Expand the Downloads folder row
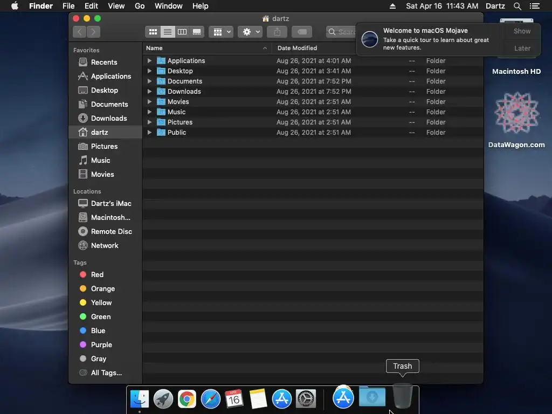 pos(149,92)
